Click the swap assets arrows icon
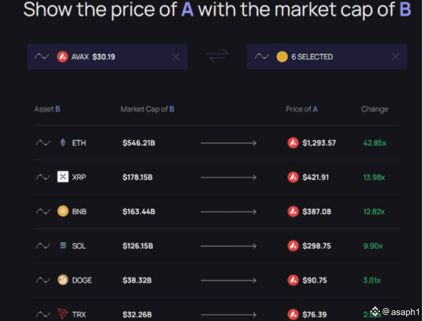The width and height of the screenshot is (423, 321). 217,57
